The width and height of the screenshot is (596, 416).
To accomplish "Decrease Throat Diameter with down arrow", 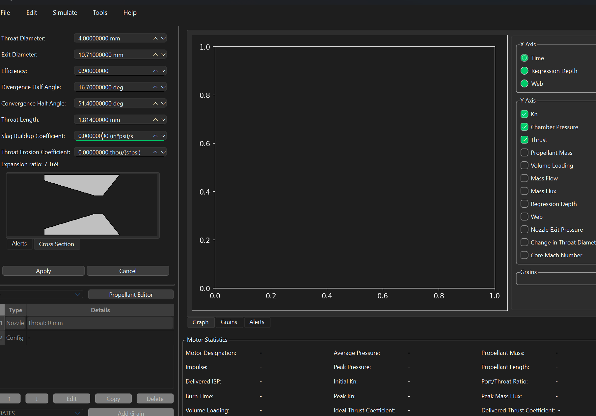I will click(163, 38).
